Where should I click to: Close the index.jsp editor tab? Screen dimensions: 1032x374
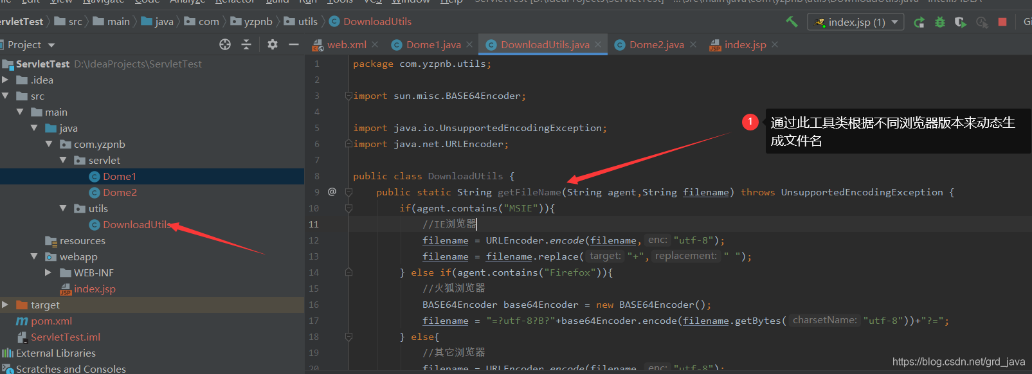[x=775, y=44]
